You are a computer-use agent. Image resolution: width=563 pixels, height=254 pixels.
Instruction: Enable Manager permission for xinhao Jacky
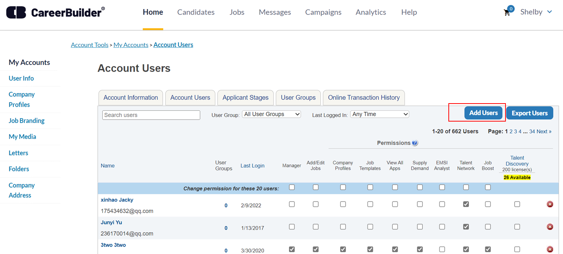point(292,204)
